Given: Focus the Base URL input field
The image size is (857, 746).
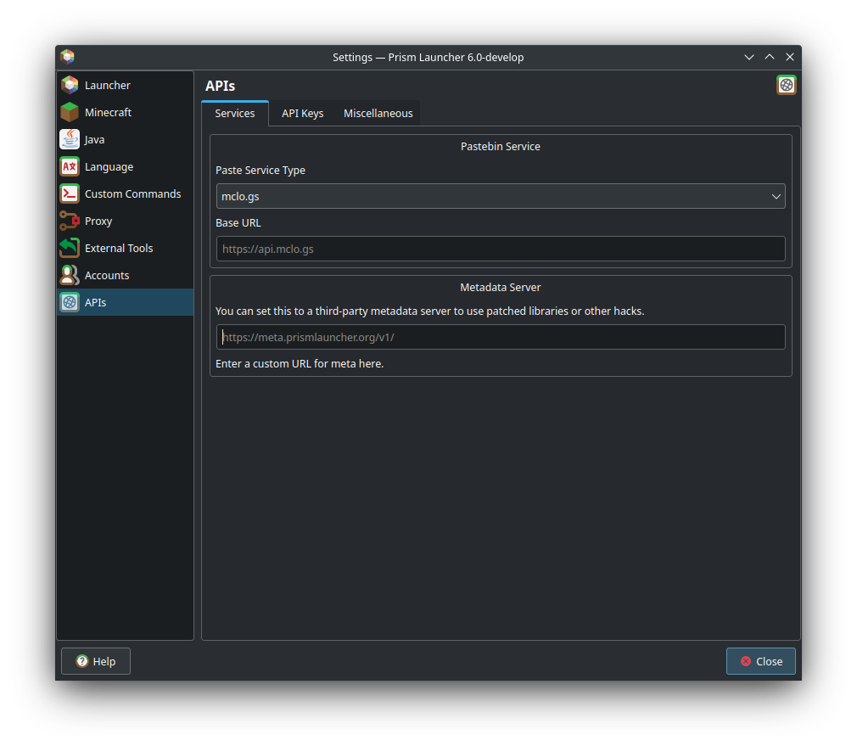Looking at the screenshot, I should (500, 249).
